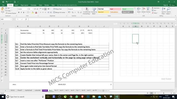Open the AutoSum dropdown
Image resolution: width=177 pixels, height=99 pixels.
pos(160,8)
